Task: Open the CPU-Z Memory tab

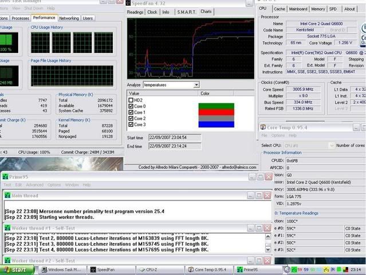Action: pyautogui.click(x=318, y=9)
